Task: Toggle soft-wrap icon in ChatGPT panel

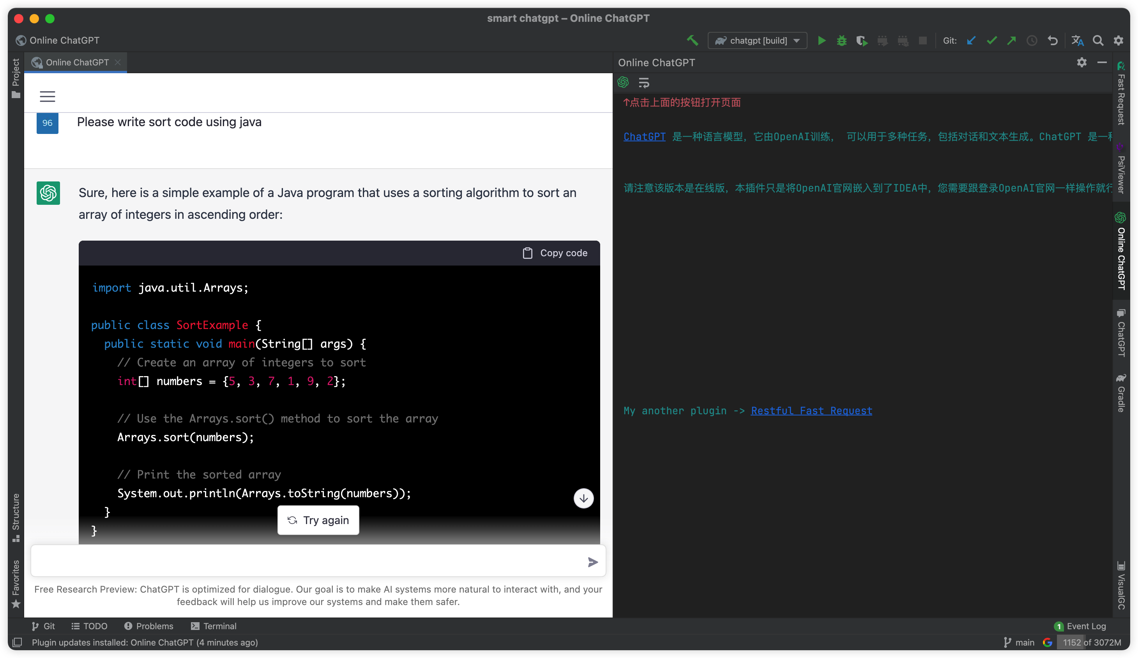Action: tap(643, 83)
